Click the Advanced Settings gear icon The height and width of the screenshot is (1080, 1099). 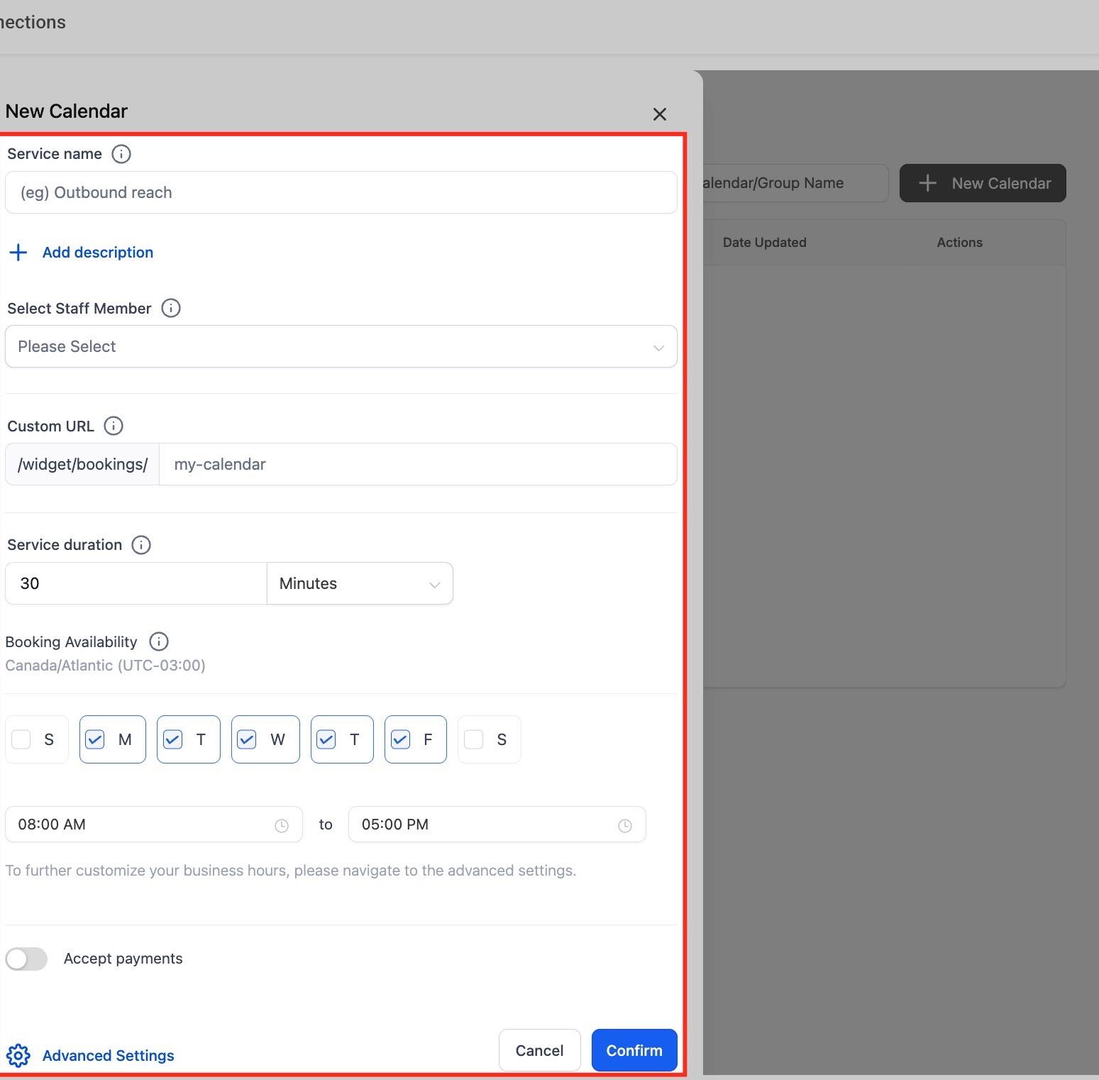point(18,1055)
